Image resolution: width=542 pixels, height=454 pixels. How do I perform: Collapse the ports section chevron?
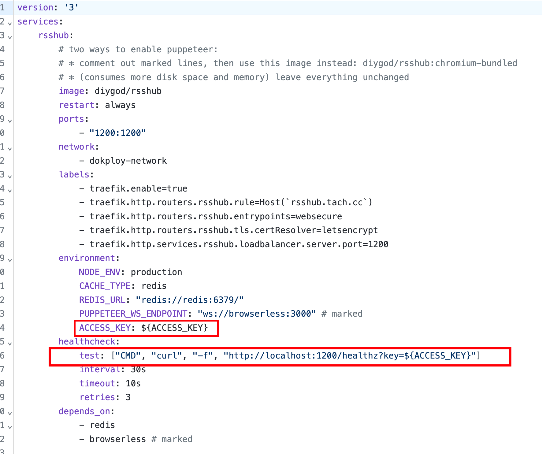(10, 121)
